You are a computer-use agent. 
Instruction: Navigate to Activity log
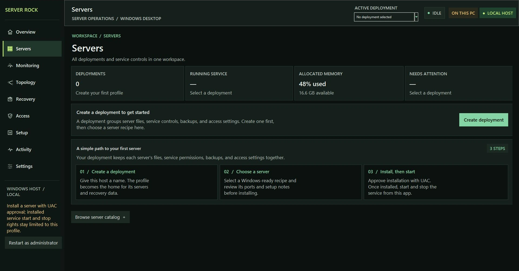pos(32,149)
